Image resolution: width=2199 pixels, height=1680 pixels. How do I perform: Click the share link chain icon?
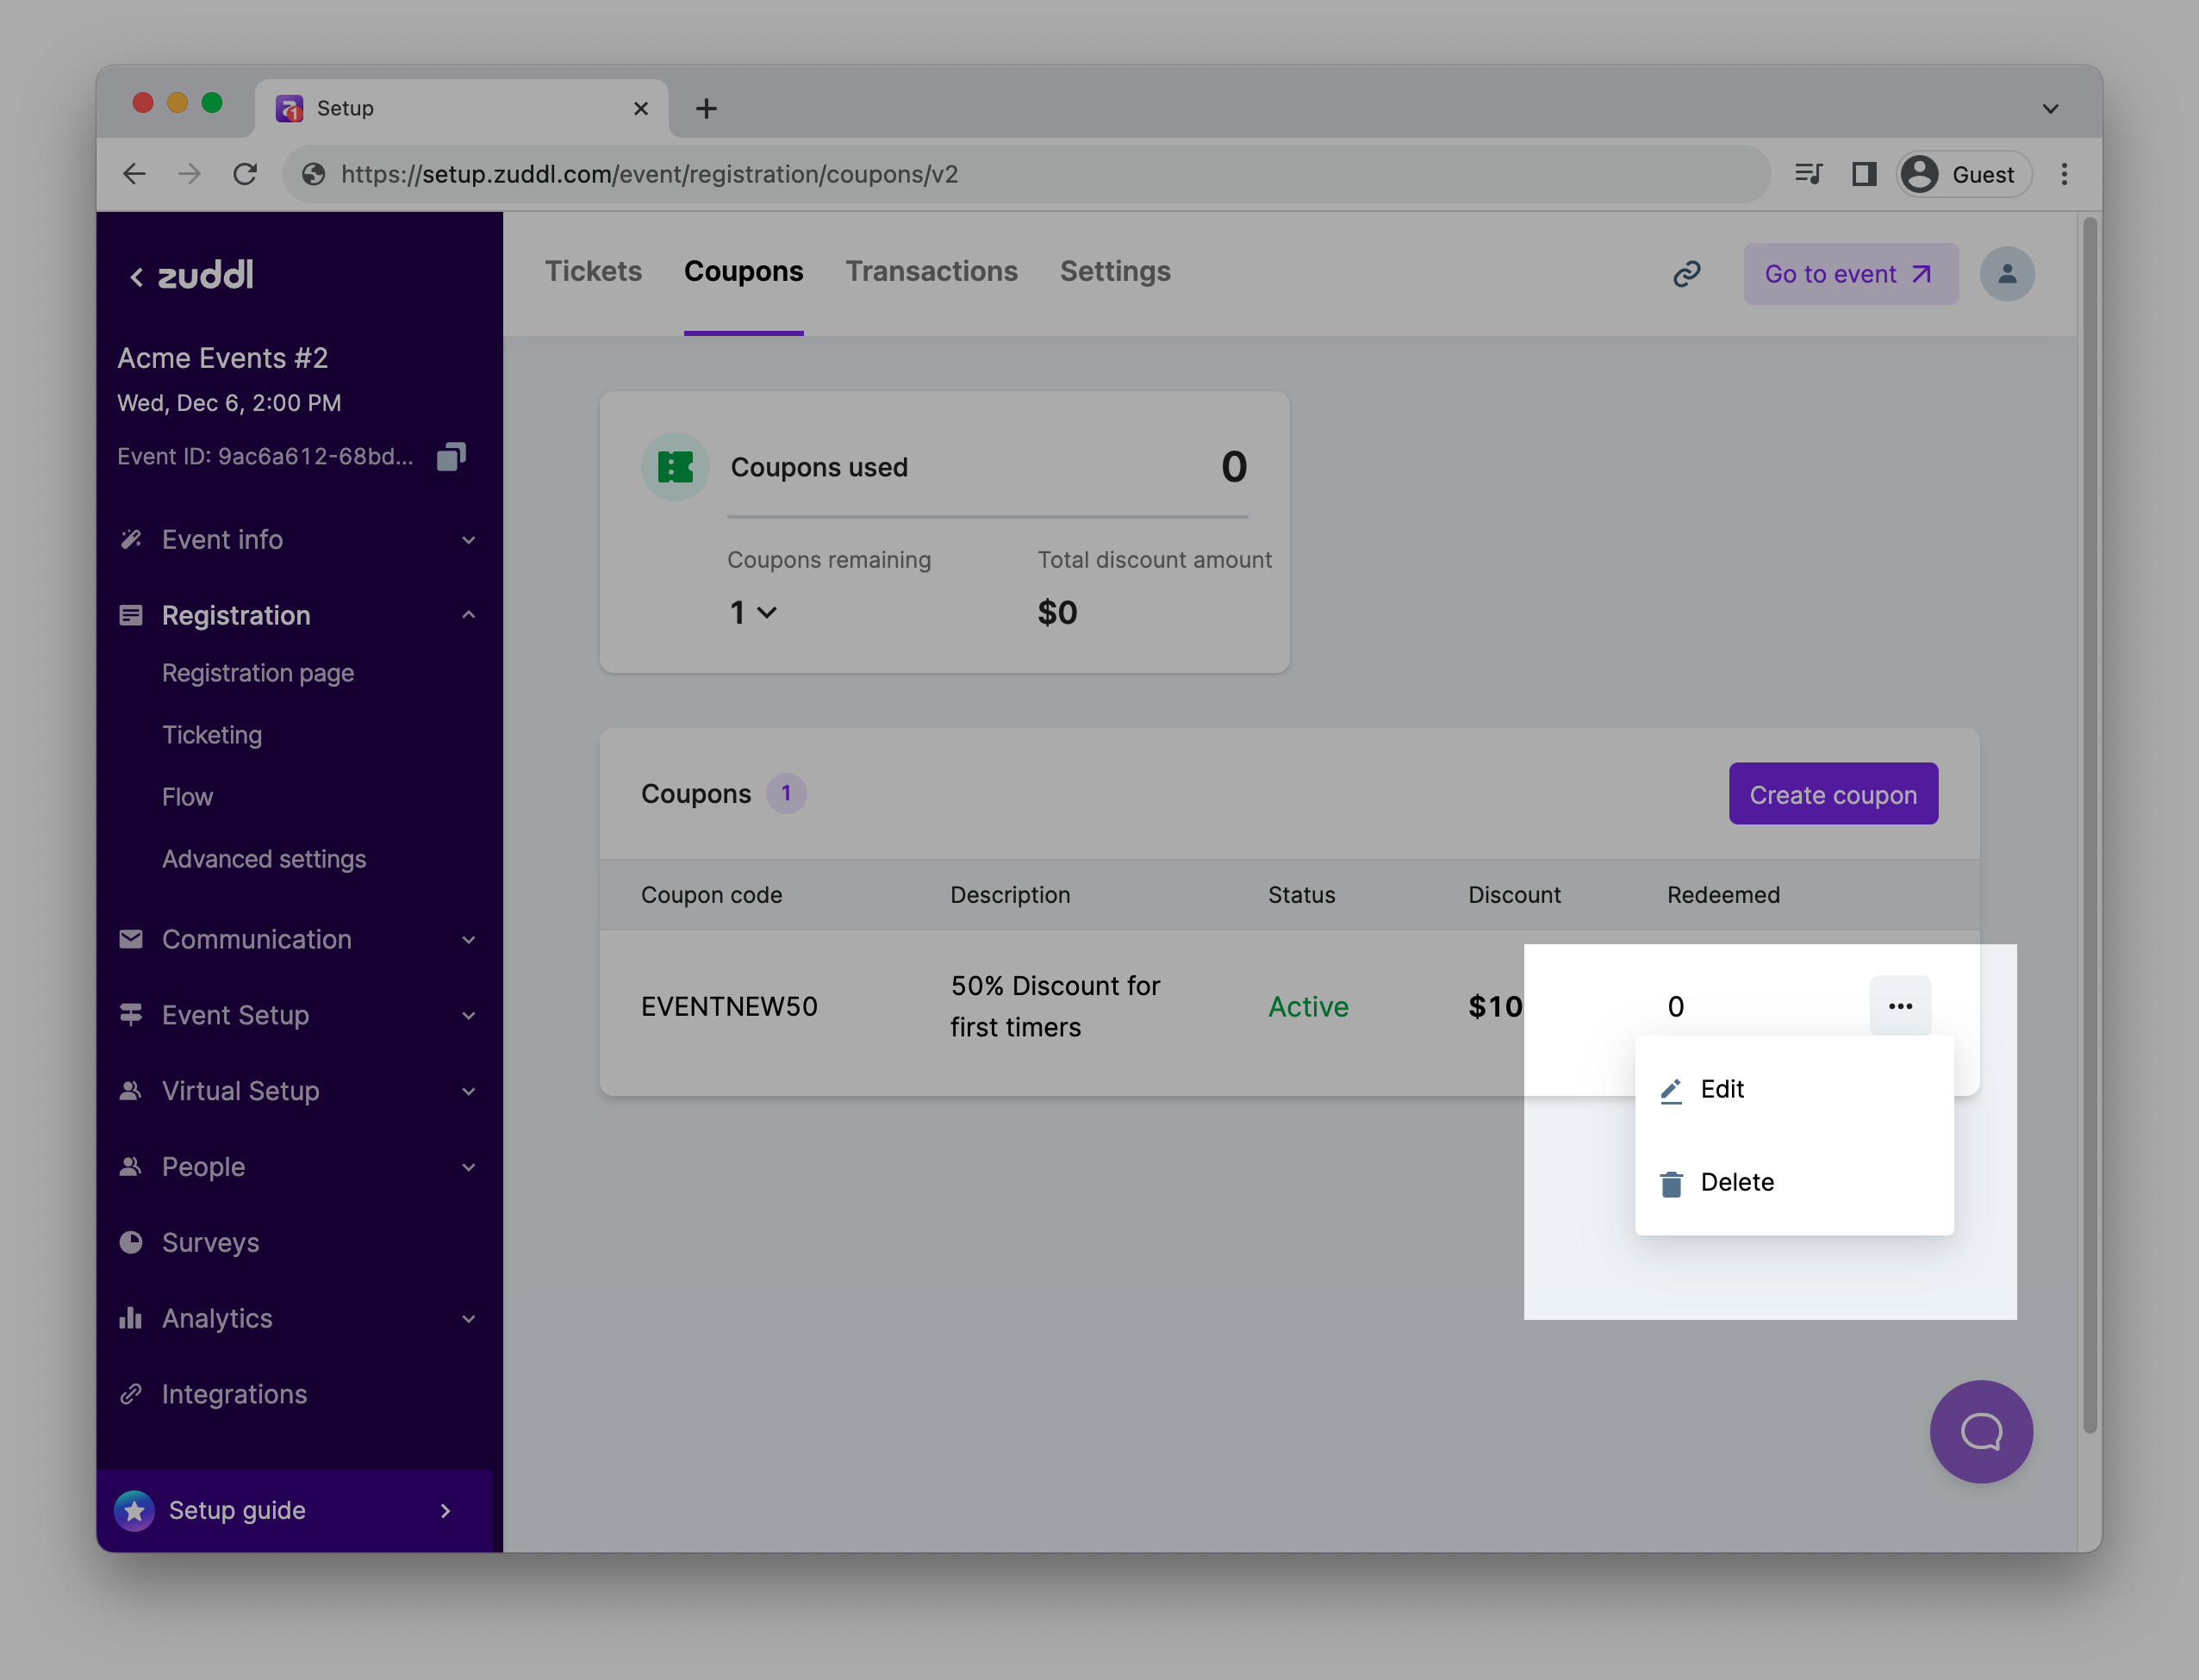1686,274
